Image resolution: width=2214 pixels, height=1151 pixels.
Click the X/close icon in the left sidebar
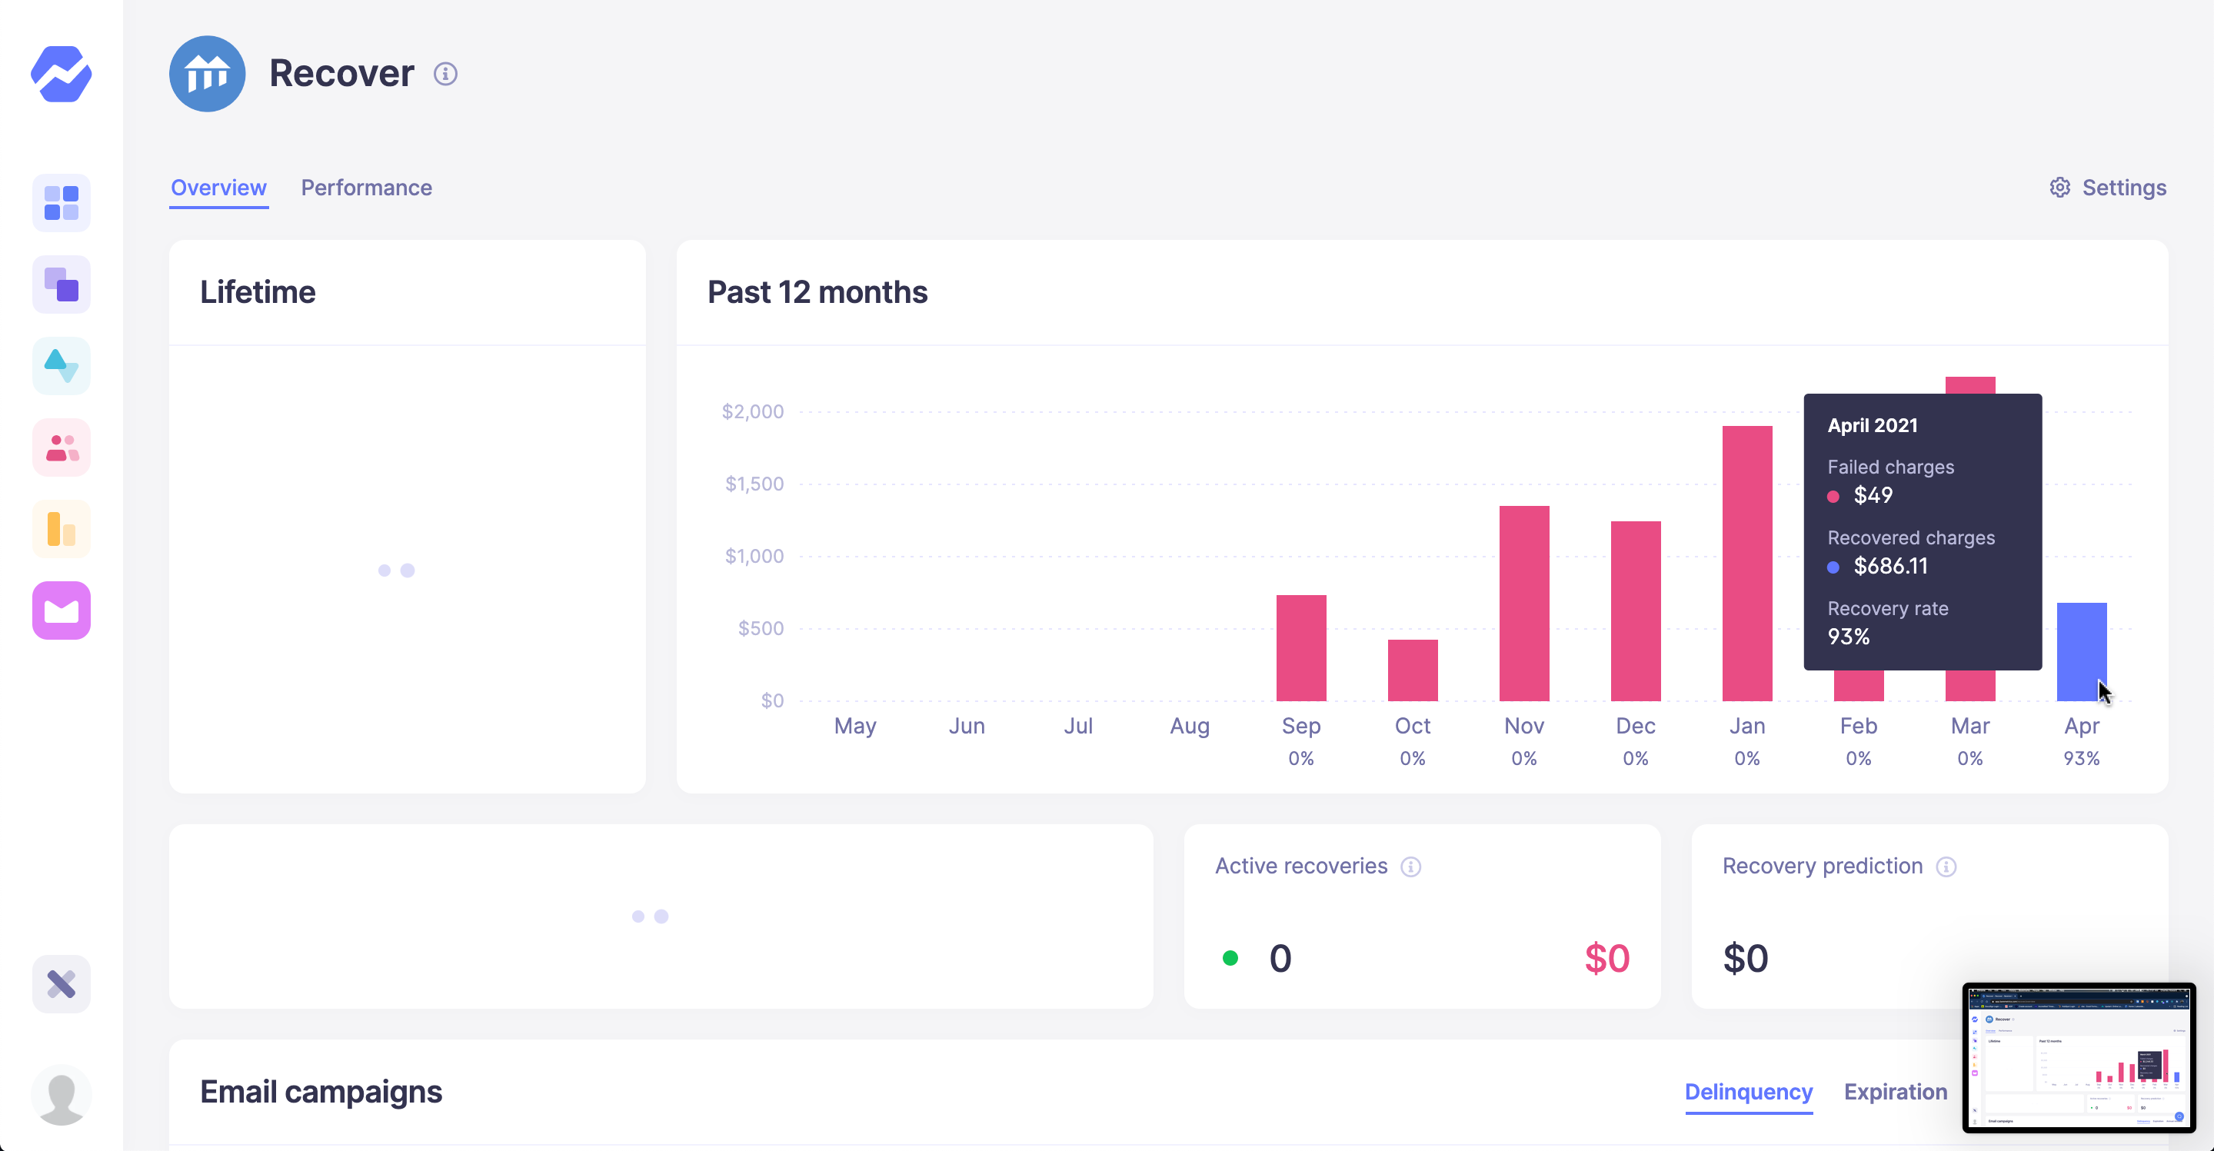[60, 983]
